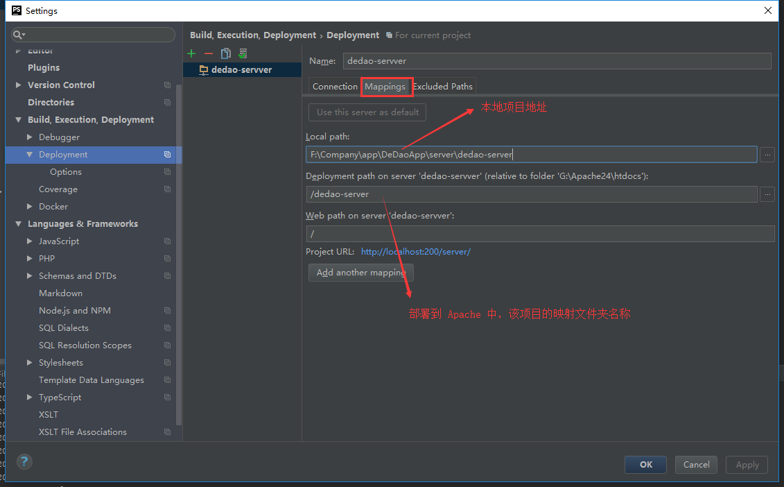This screenshot has width=784, height=487.
Task: Select XSLT in settings tree
Action: (49, 414)
